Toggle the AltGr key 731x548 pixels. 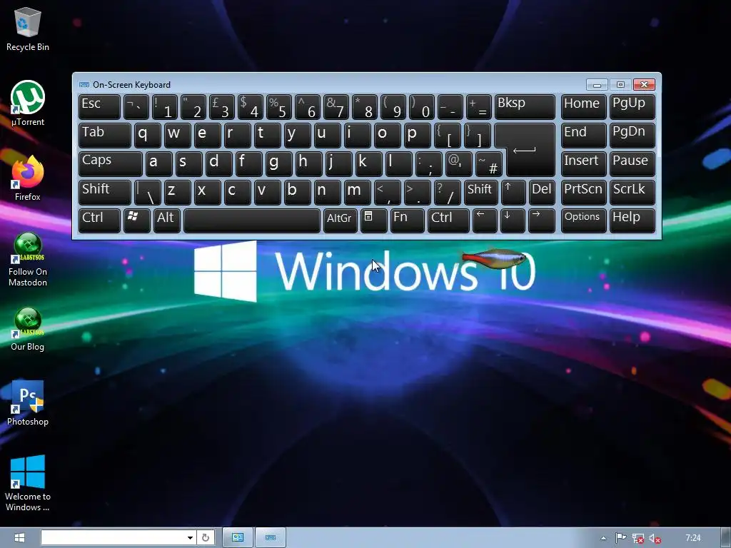[341, 221]
